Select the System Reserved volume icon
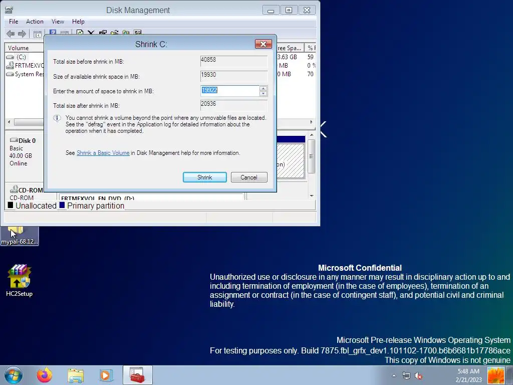The image size is (513, 385). 10,74
